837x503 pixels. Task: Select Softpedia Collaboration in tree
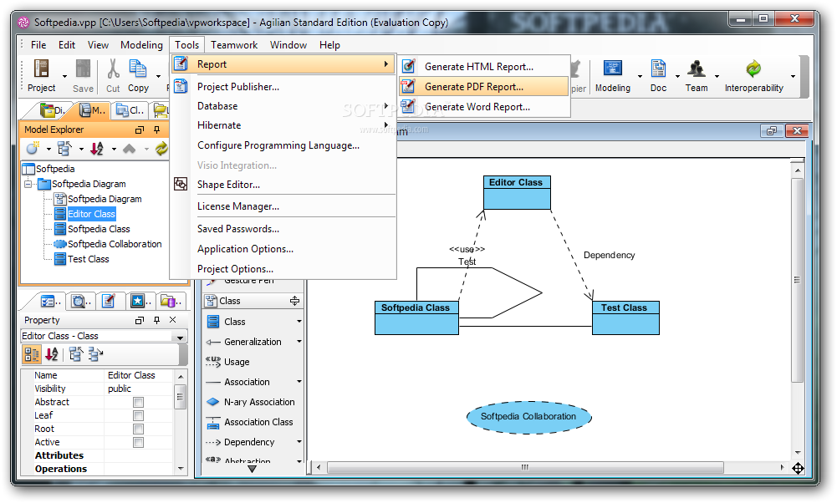(115, 244)
